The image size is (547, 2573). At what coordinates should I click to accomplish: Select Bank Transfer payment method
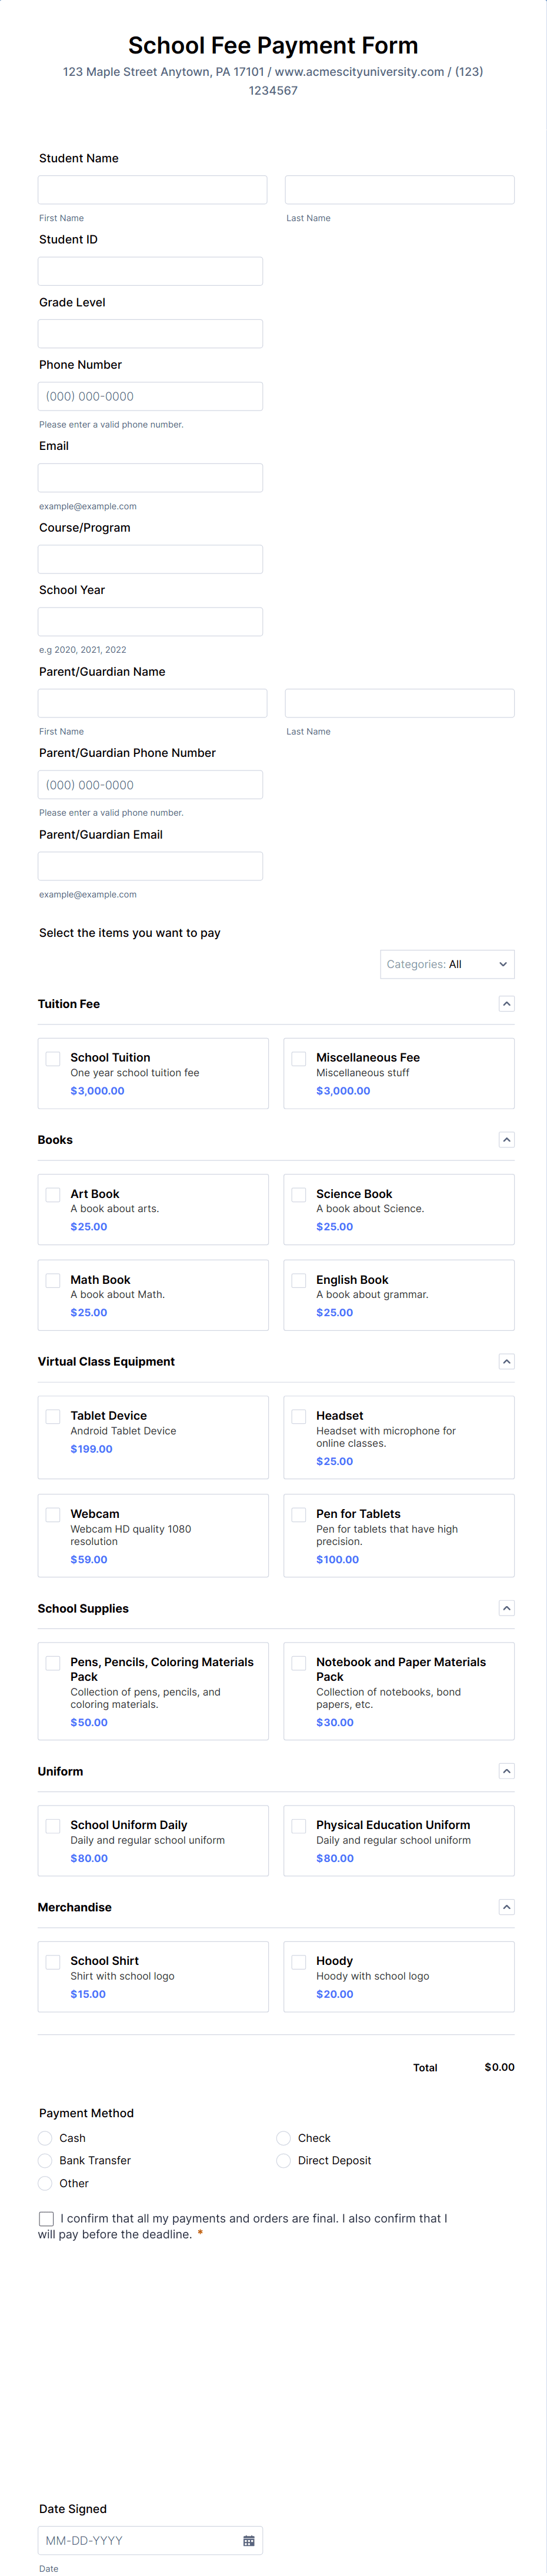click(x=45, y=2161)
